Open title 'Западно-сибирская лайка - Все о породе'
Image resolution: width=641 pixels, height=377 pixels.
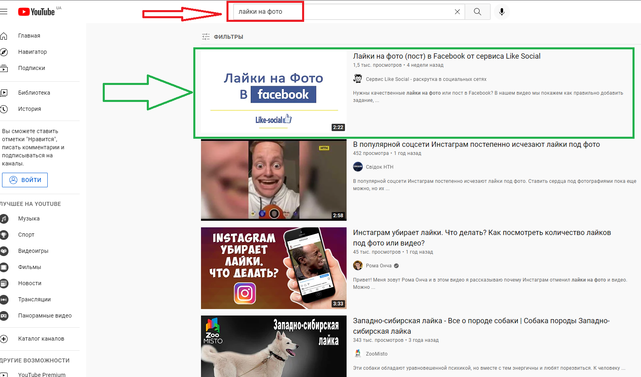[481, 326]
